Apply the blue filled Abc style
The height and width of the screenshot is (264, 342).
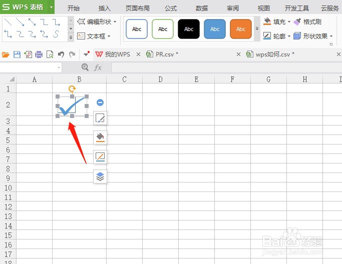click(215, 29)
